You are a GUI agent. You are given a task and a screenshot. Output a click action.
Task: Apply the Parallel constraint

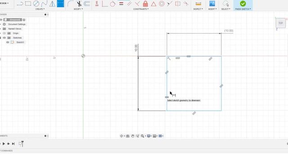129,4
